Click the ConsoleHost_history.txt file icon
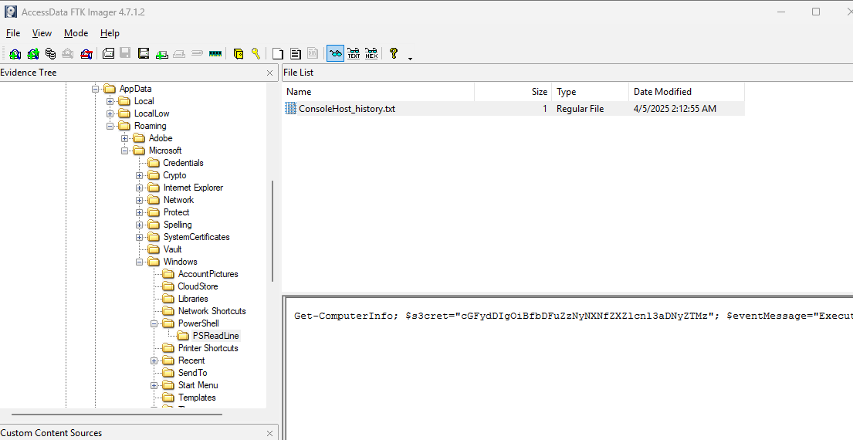Viewport: 853px width, 440px height. 290,108
